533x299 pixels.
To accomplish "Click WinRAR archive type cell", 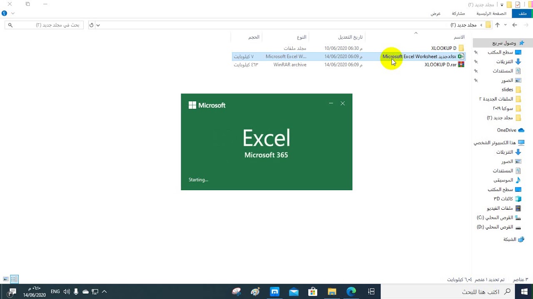I will (290, 65).
